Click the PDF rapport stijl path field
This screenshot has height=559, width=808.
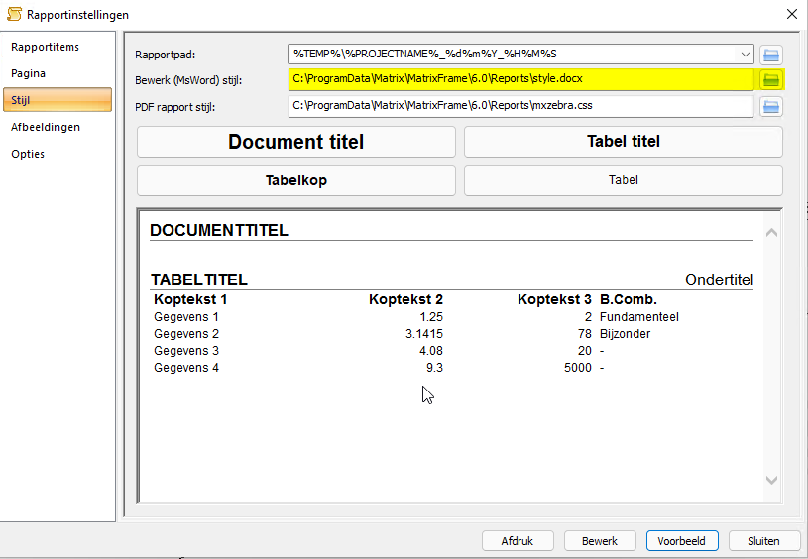520,106
